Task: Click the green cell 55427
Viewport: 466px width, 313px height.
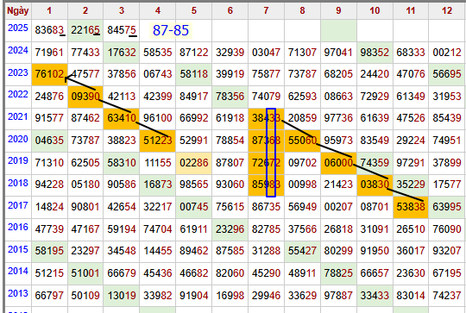Action: [302, 251]
